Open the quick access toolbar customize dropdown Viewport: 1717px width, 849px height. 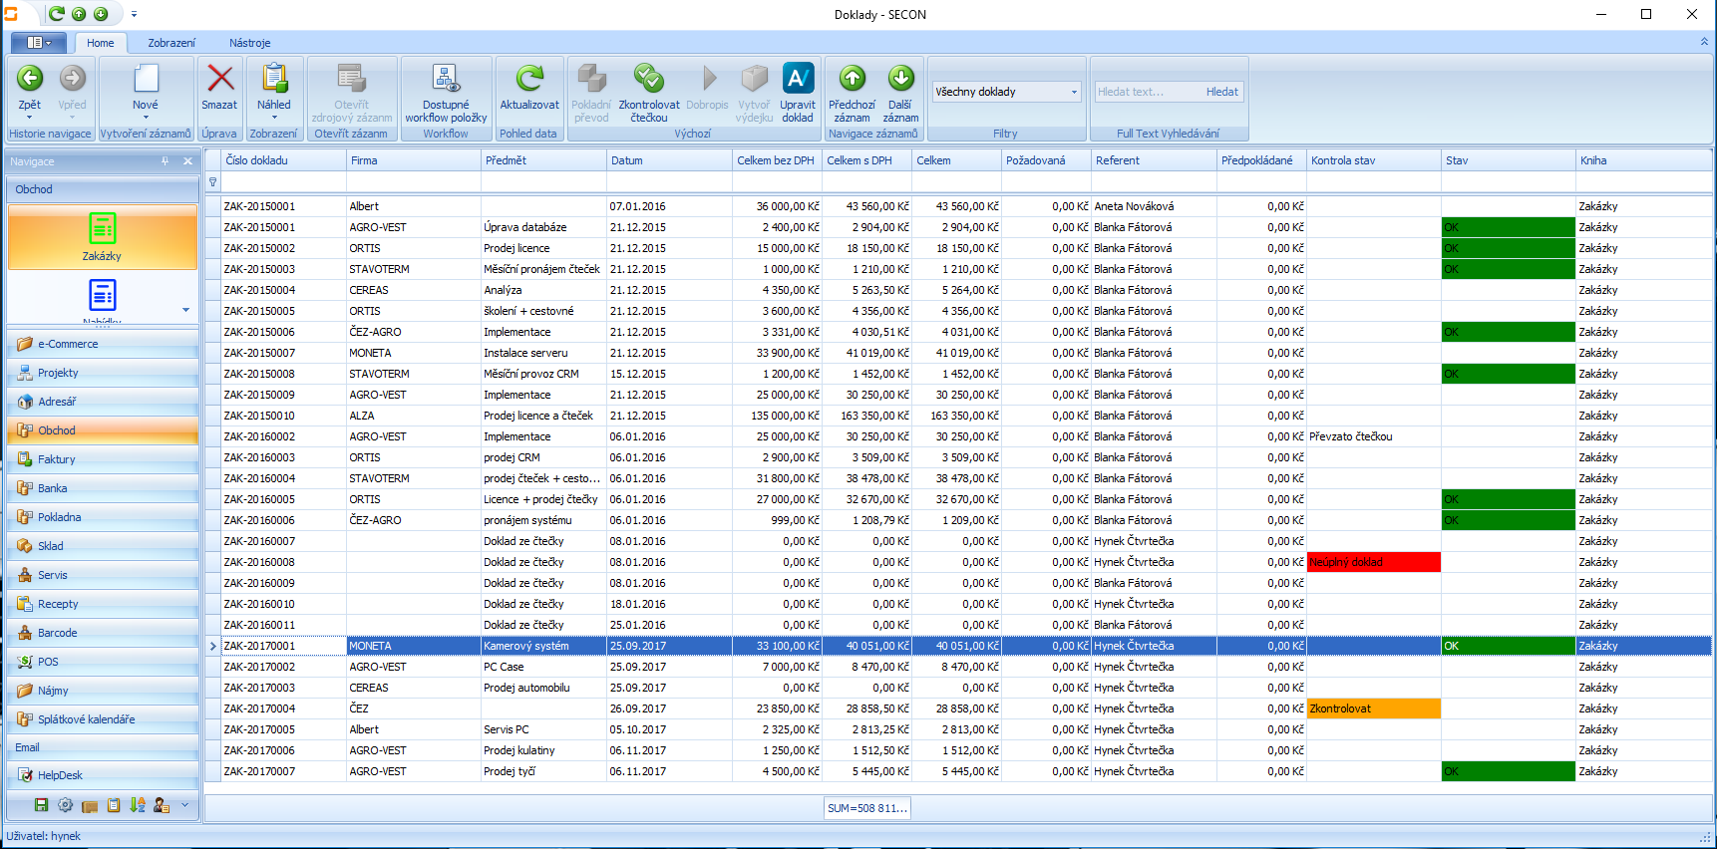pos(134,15)
